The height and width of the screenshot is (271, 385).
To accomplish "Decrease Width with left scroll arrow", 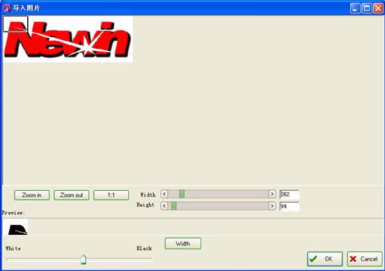I will click(x=164, y=194).
